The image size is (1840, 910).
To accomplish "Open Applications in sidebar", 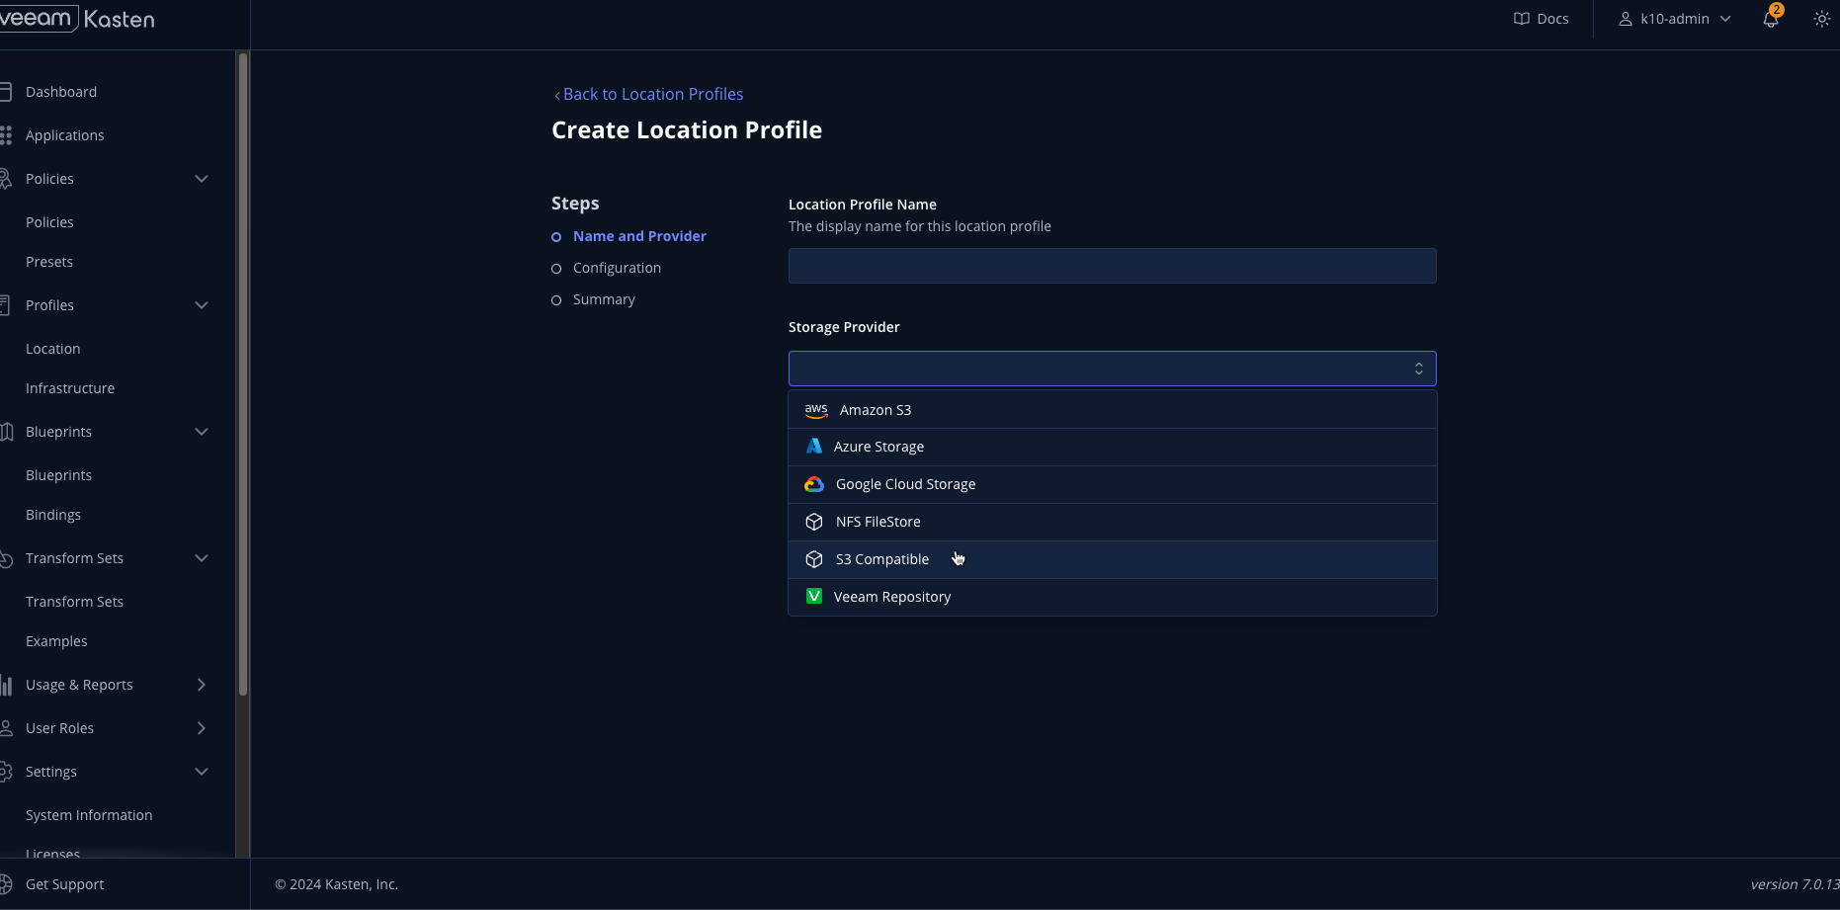I will 65,135.
